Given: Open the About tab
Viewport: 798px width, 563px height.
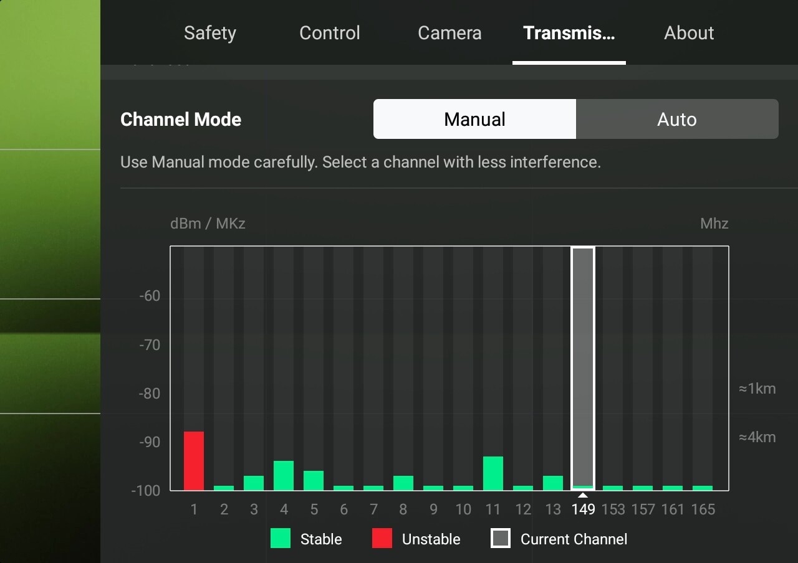Looking at the screenshot, I should point(689,33).
